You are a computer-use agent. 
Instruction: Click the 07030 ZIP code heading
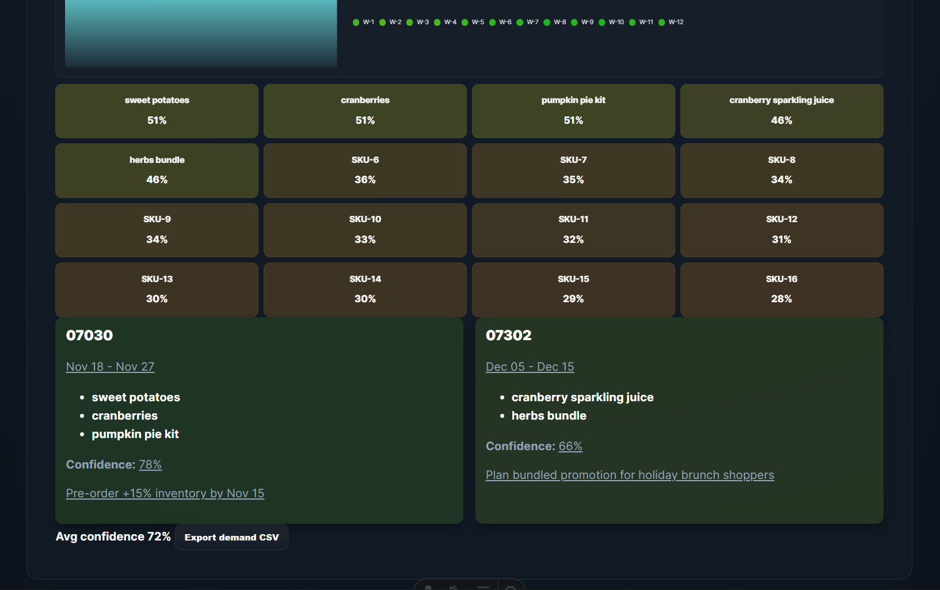(x=89, y=336)
